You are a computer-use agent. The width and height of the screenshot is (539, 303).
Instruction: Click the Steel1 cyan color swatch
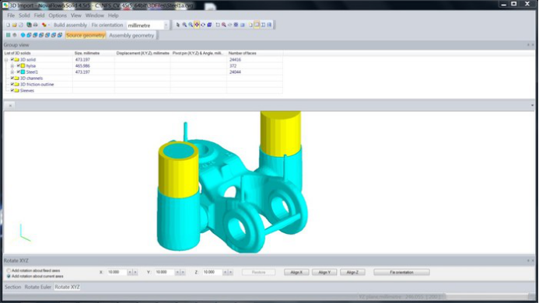point(23,71)
